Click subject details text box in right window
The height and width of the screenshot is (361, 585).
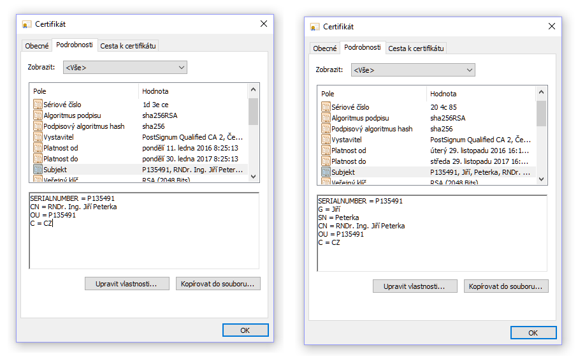tap(432, 233)
